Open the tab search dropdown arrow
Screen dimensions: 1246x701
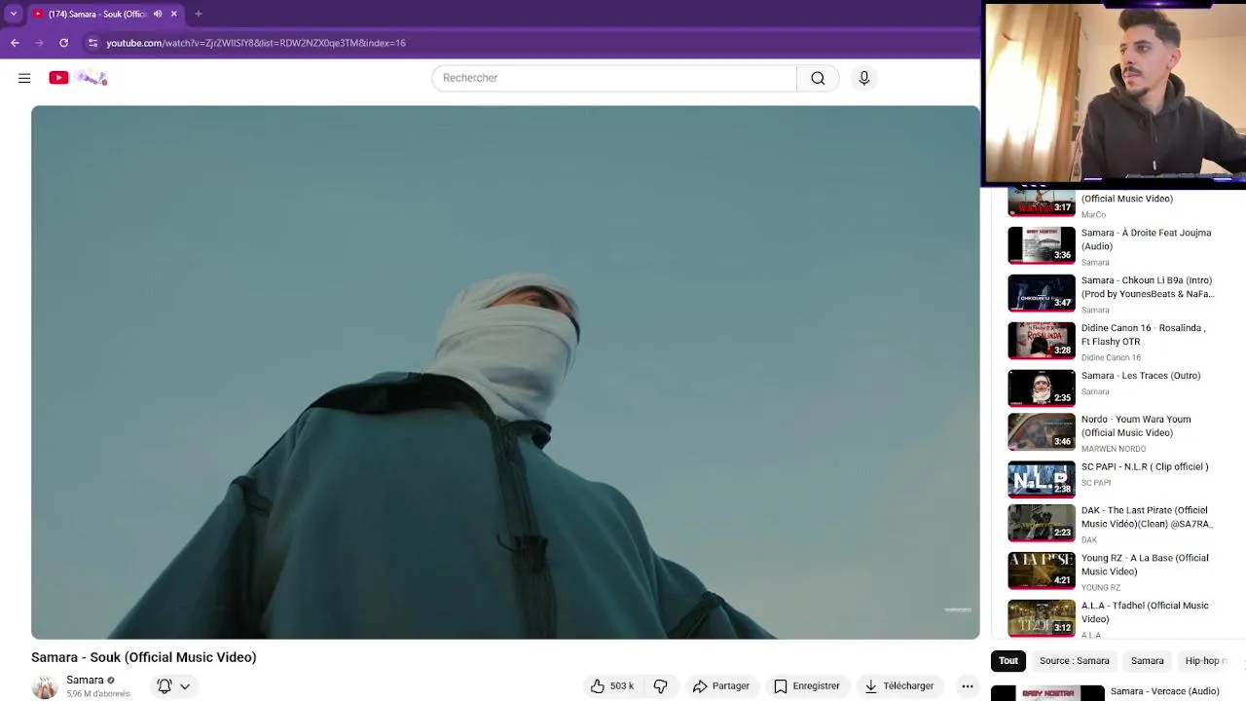click(13, 14)
